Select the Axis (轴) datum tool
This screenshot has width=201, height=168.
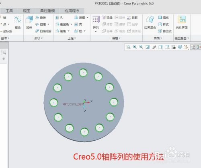[x=3, y=18]
